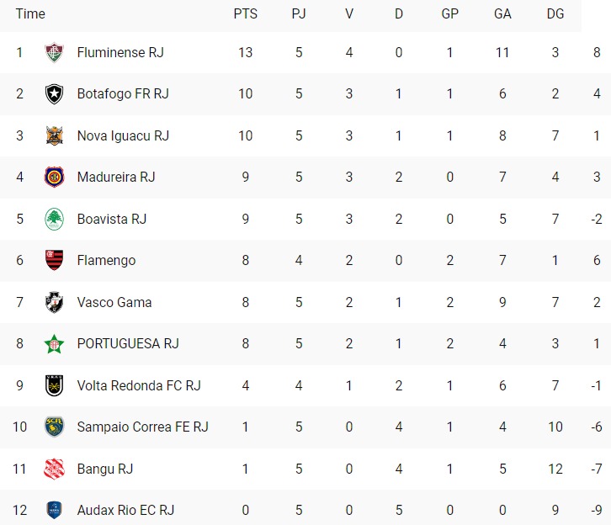
Task: Open the Sampaio Correa FE RJ crest
Action: pos(54,427)
